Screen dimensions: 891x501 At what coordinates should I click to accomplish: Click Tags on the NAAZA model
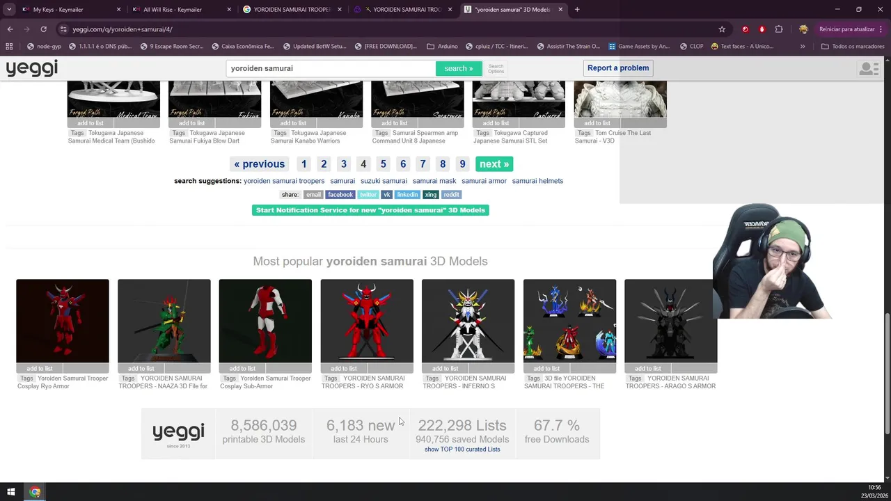click(x=127, y=379)
